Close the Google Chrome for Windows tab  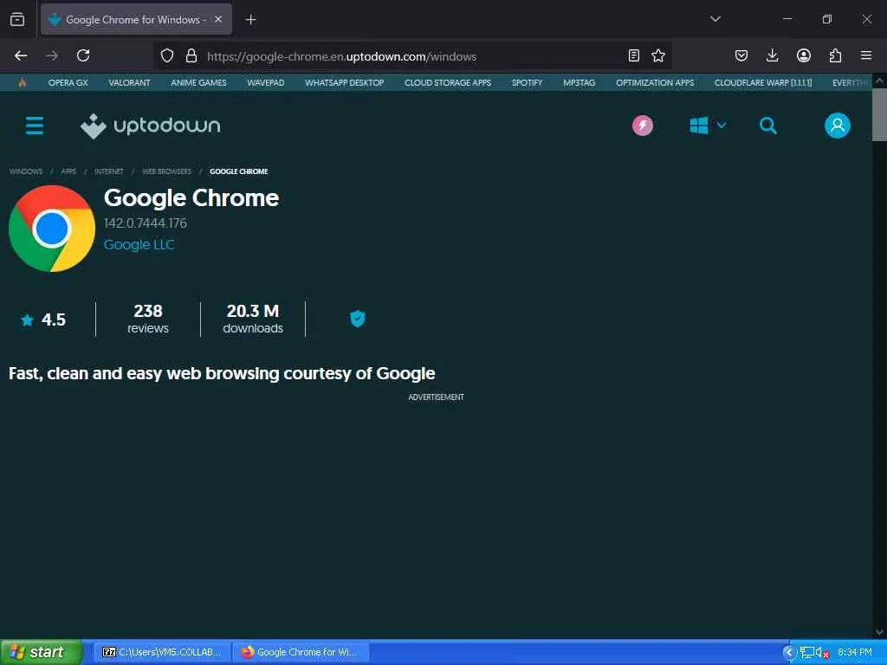click(218, 19)
